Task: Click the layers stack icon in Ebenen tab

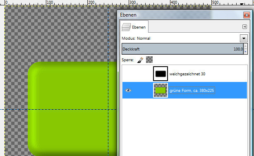Action: [x=126, y=27]
